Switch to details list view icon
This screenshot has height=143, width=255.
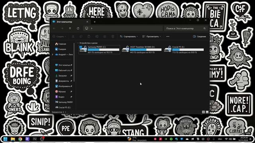click(x=203, y=112)
